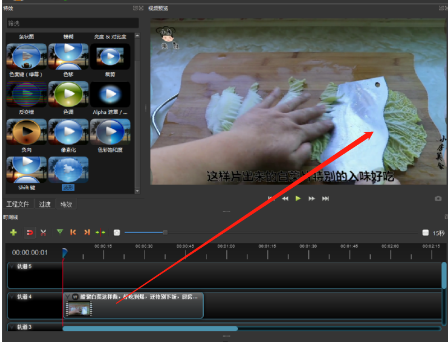The height and width of the screenshot is (342, 448).
Task: Select the 色度键 (绿幕) chroma key effect
Action: (26, 56)
